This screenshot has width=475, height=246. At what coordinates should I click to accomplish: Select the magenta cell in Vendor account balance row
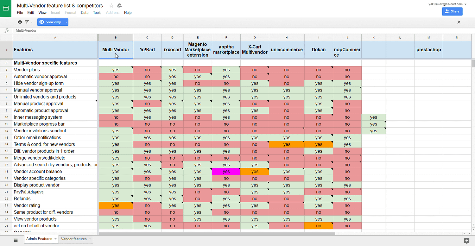tap(226, 172)
